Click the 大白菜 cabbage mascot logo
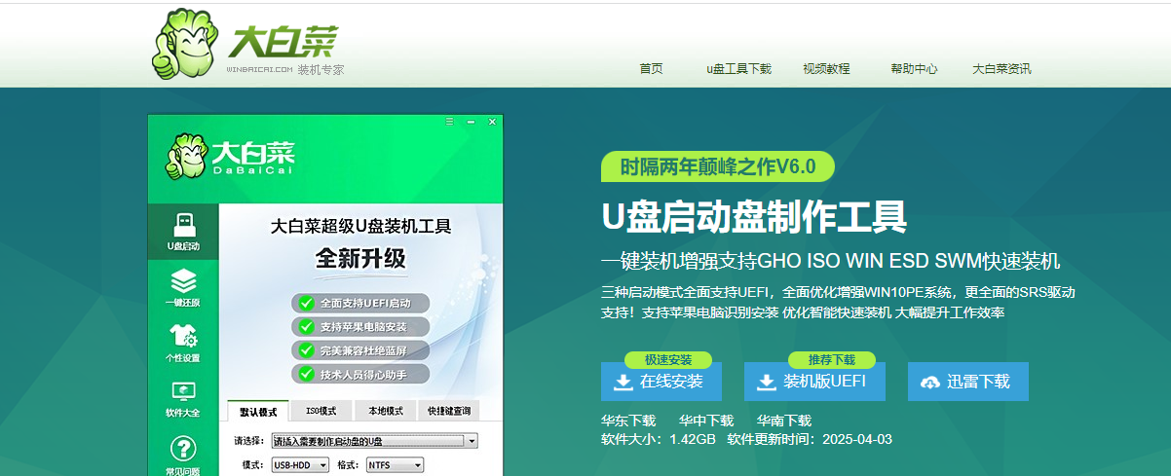The image size is (1171, 476). (x=187, y=45)
